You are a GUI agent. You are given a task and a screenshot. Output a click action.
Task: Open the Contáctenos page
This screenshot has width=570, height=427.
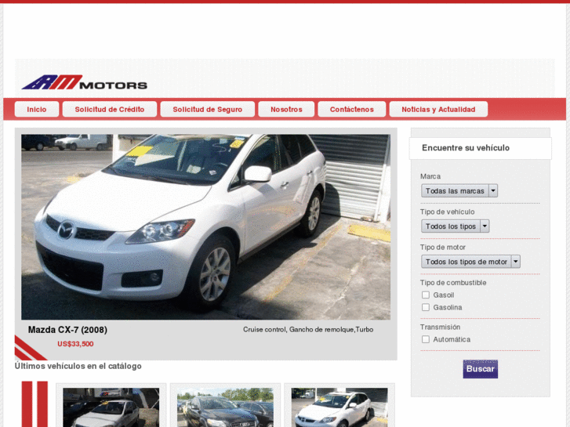click(351, 110)
